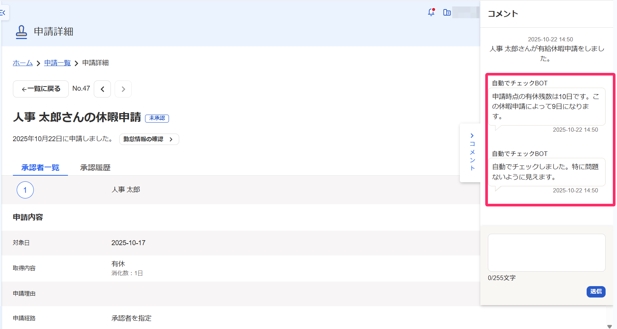Focus the comment text input area
Viewport: 617px width, 329px height.
point(546,253)
